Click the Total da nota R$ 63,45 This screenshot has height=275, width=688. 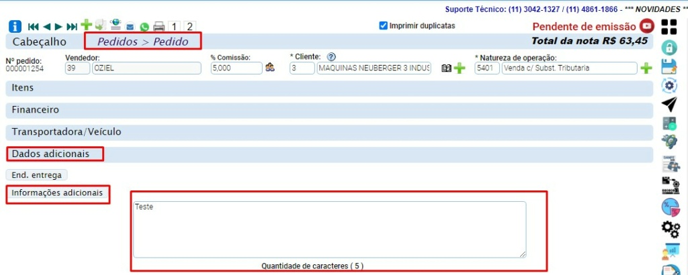click(x=589, y=42)
